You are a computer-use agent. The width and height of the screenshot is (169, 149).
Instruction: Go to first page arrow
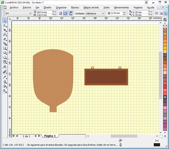[14, 136]
